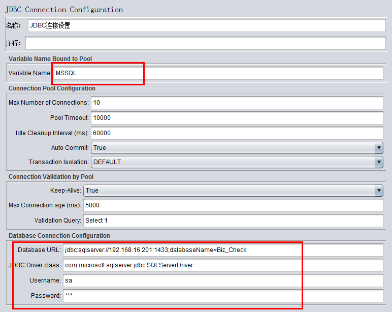Focus the Password input field

tap(223, 295)
